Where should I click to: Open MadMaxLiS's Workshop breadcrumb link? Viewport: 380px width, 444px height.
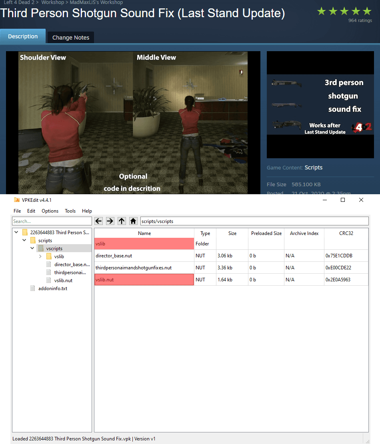pos(96,2)
